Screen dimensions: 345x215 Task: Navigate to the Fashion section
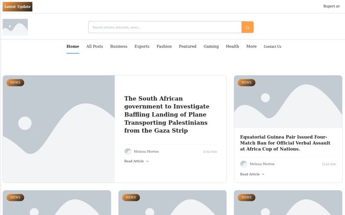point(164,46)
